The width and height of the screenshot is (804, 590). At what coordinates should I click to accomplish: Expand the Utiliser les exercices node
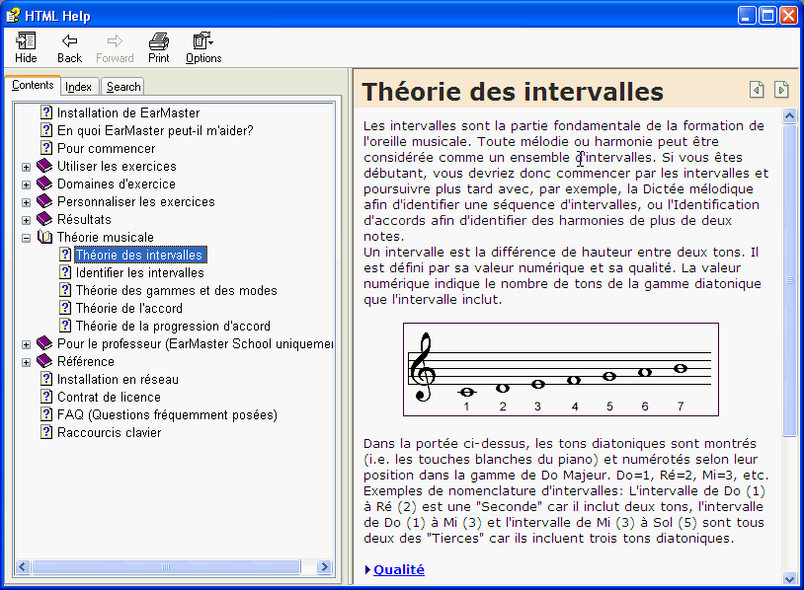coord(26,167)
